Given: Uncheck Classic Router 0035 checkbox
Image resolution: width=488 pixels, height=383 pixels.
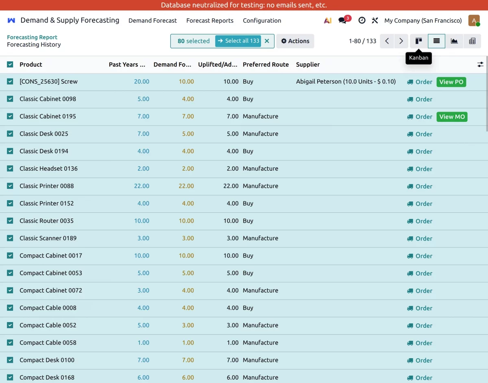Looking at the screenshot, I should click(x=10, y=221).
